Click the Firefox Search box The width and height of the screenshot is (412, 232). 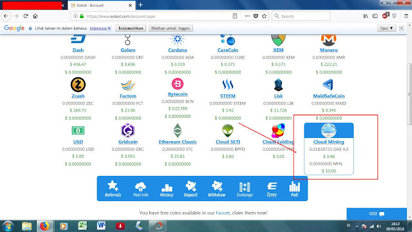point(301,16)
